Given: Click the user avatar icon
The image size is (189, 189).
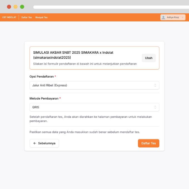Looking at the screenshot, I should tap(163, 17).
